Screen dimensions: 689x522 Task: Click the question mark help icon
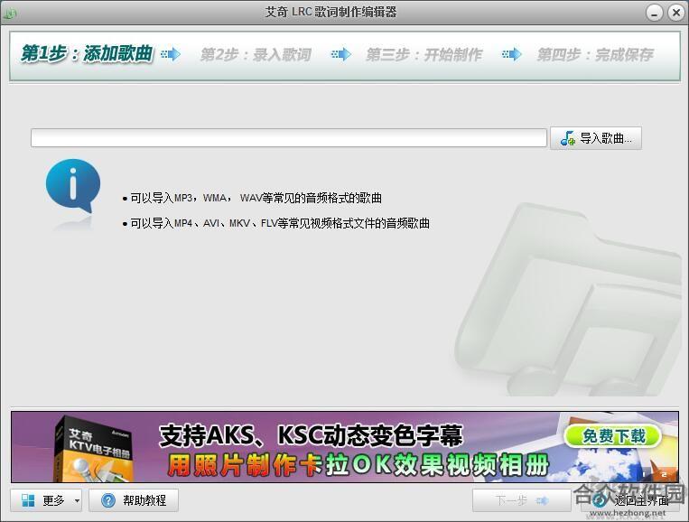[x=108, y=500]
